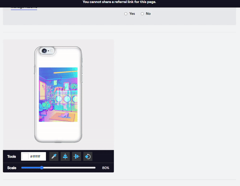Image resolution: width=240 pixels, height=186 pixels.
Task: Select the eyedropper color picker tool
Action: click(x=54, y=156)
